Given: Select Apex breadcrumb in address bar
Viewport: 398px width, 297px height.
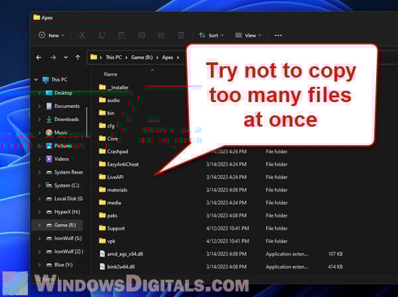Looking at the screenshot, I should click(x=168, y=57).
